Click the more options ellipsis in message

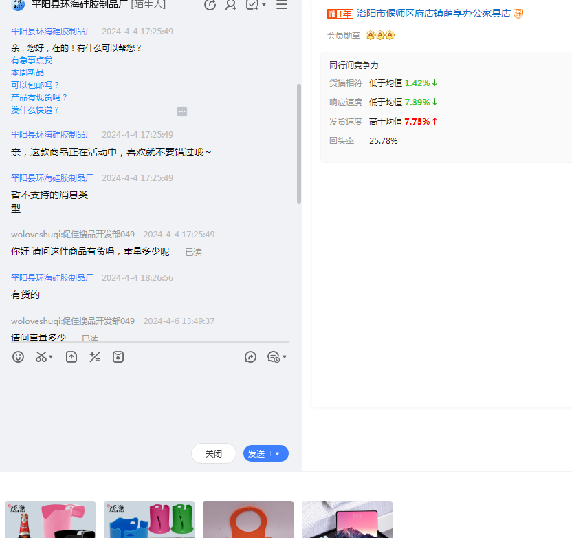click(x=182, y=111)
